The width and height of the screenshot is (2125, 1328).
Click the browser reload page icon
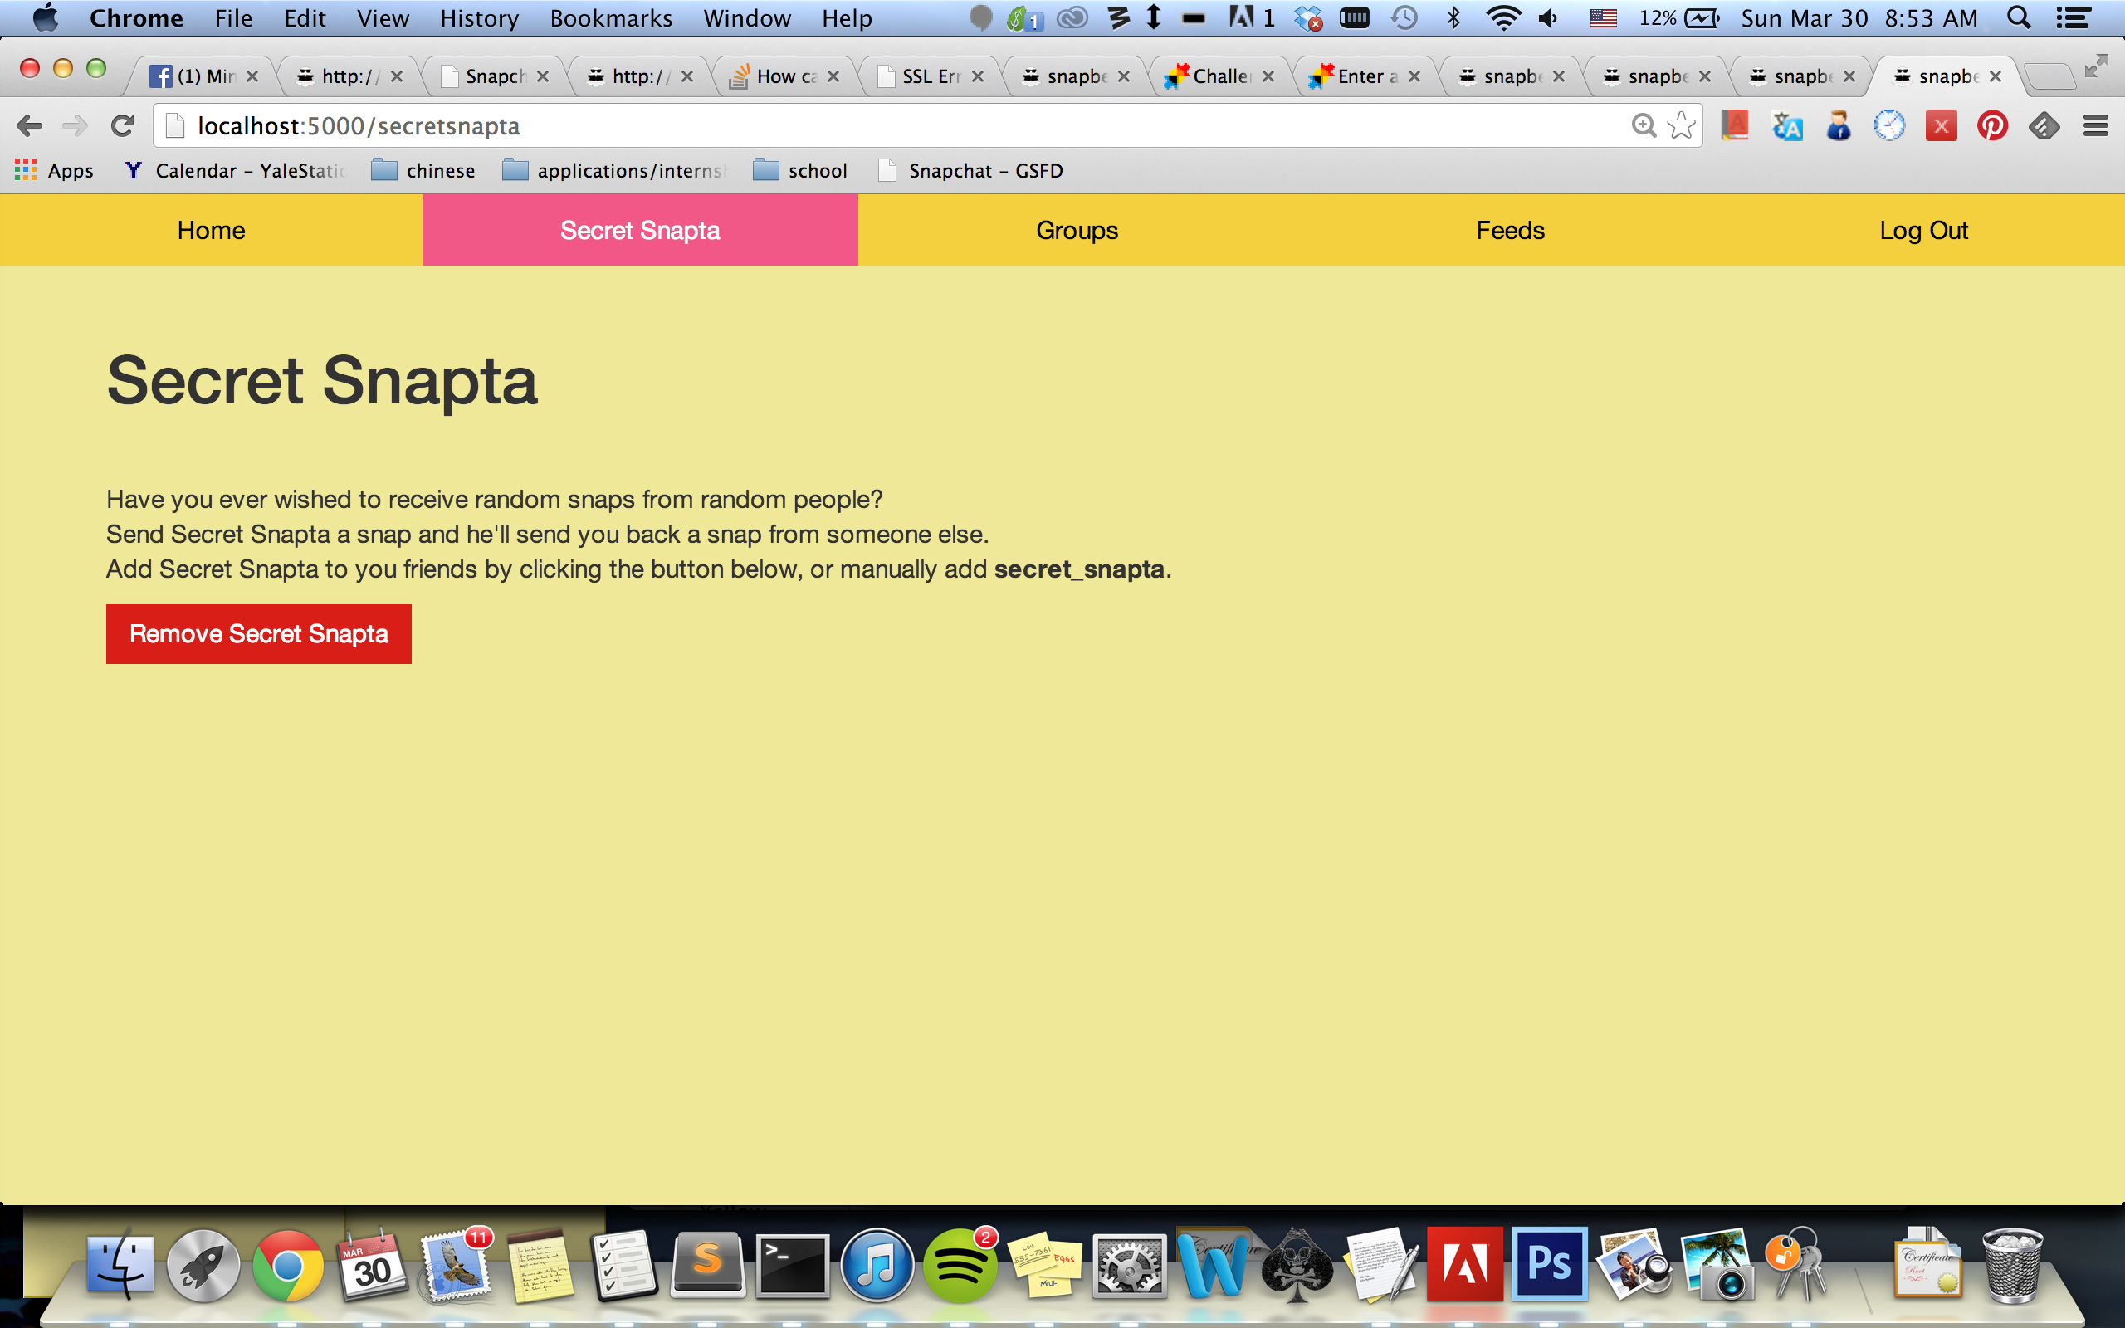[122, 125]
